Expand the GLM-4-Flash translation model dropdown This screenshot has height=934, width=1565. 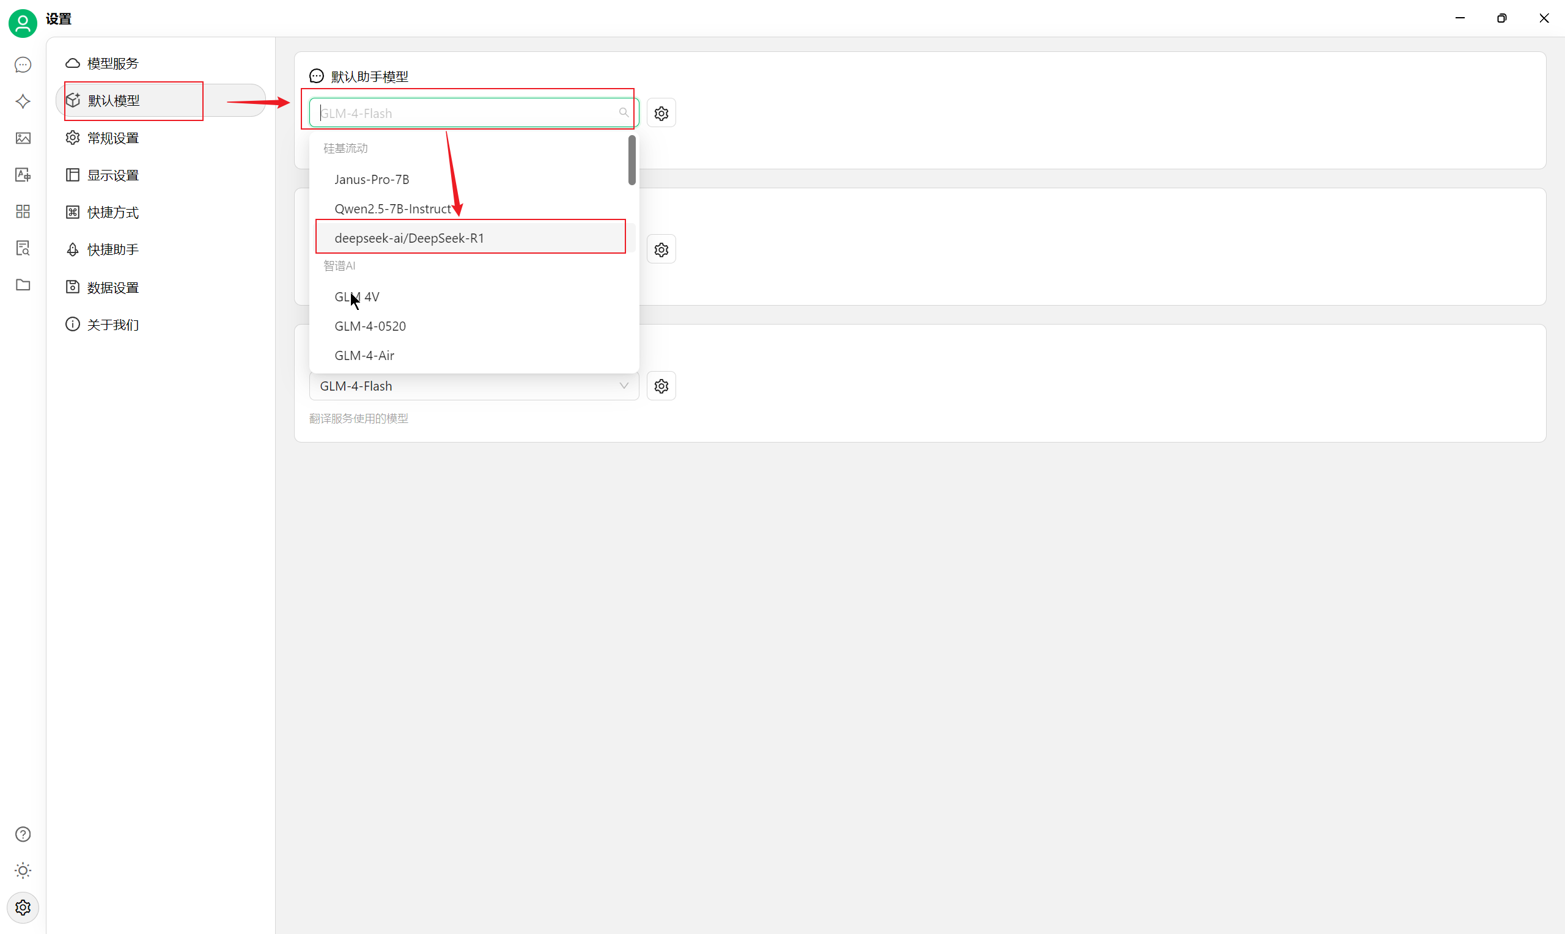[473, 386]
